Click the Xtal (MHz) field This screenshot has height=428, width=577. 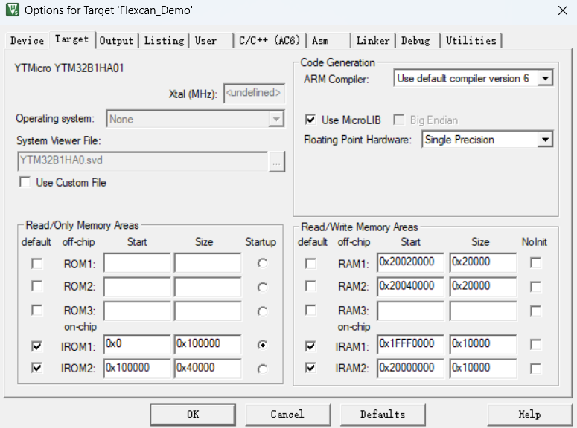pos(254,93)
